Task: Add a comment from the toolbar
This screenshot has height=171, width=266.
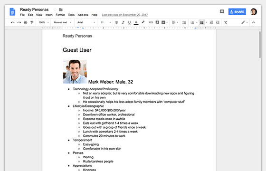Action: 157,22
